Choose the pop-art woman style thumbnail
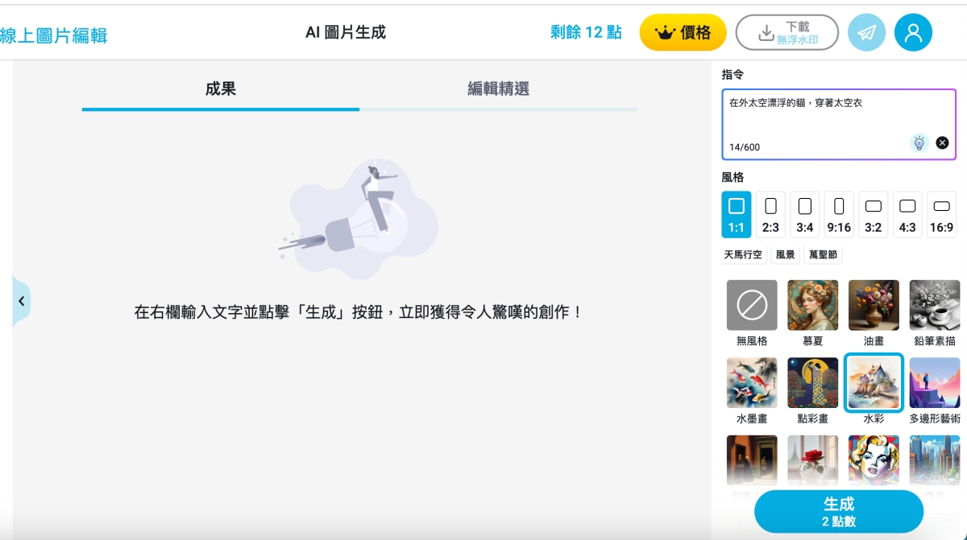Viewport: 967px width, 540px height. [874, 460]
